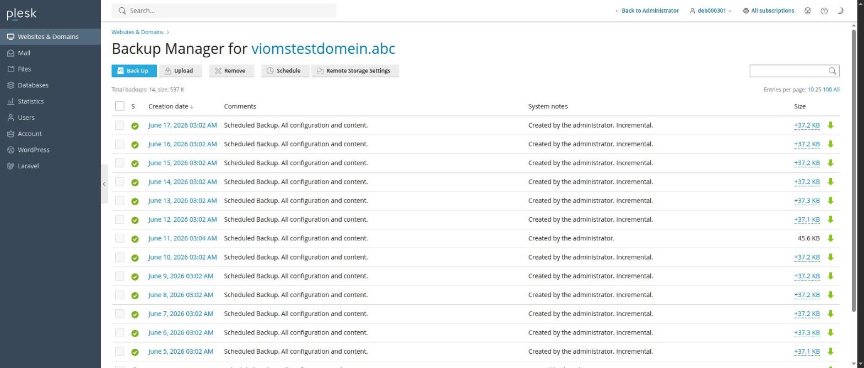This screenshot has width=864, height=368.
Task: Download the June 8, 2026 backup via green arrow
Action: point(830,295)
